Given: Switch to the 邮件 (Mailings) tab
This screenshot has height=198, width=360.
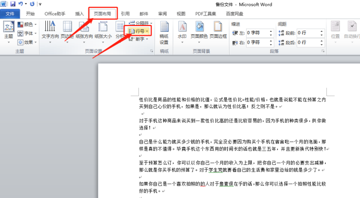Looking at the screenshot, I should (x=144, y=14).
